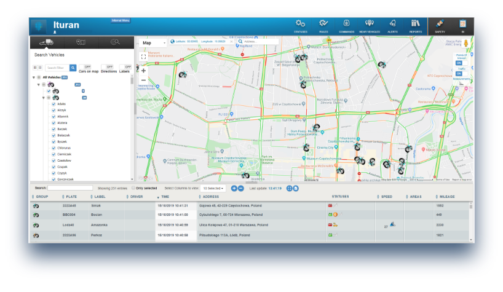Viewport: 503px width, 292px height.
Task: Open the Internal Menu
Action: pyautogui.click(x=121, y=20)
